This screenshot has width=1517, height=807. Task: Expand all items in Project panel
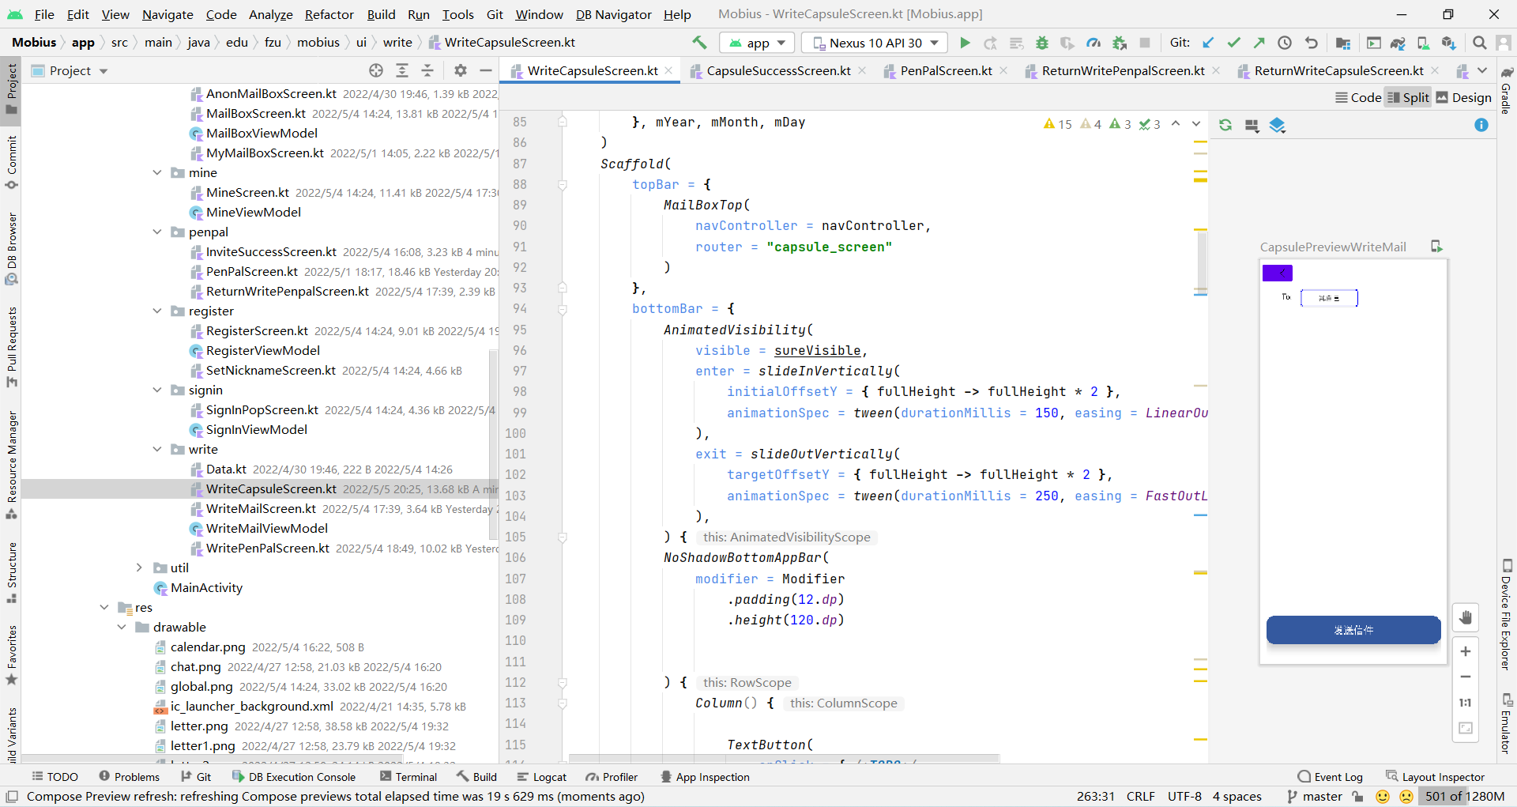click(402, 70)
